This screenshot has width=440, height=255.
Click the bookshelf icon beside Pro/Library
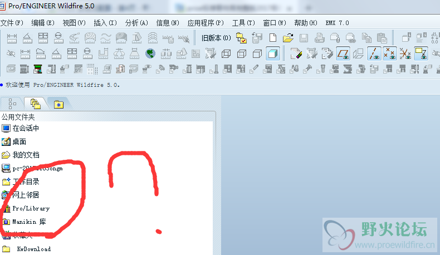(x=6, y=208)
